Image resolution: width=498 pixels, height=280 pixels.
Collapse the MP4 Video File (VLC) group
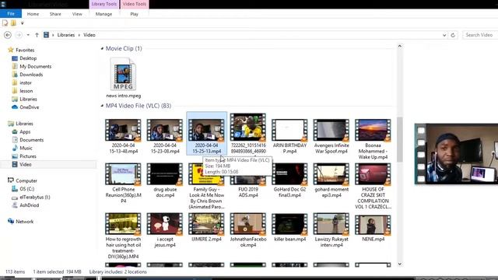[102, 106]
